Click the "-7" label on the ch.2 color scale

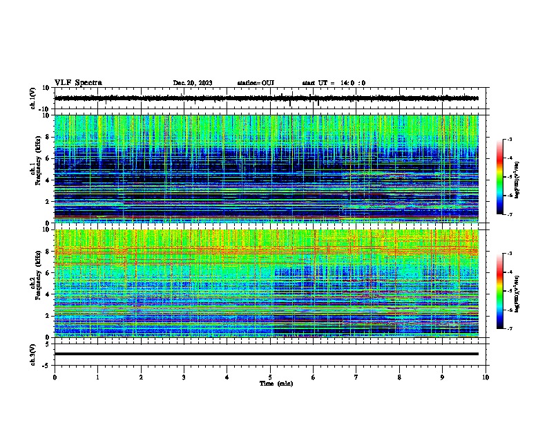[510, 328]
